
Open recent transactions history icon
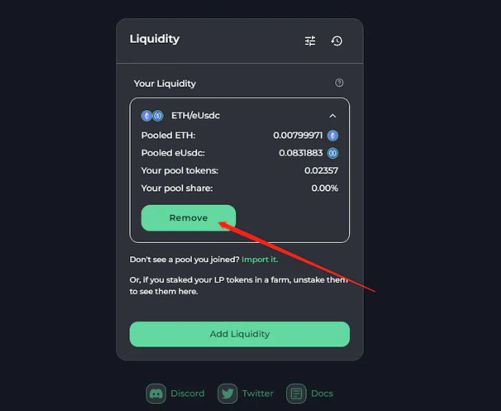tap(337, 41)
